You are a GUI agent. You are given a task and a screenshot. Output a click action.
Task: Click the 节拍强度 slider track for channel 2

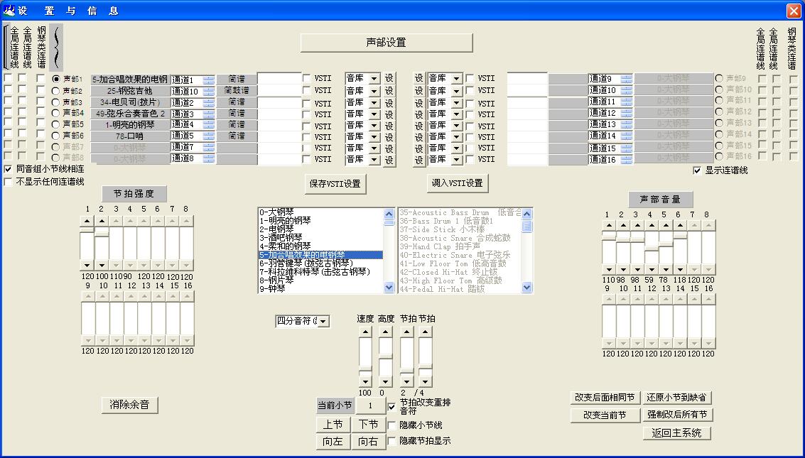click(x=102, y=247)
